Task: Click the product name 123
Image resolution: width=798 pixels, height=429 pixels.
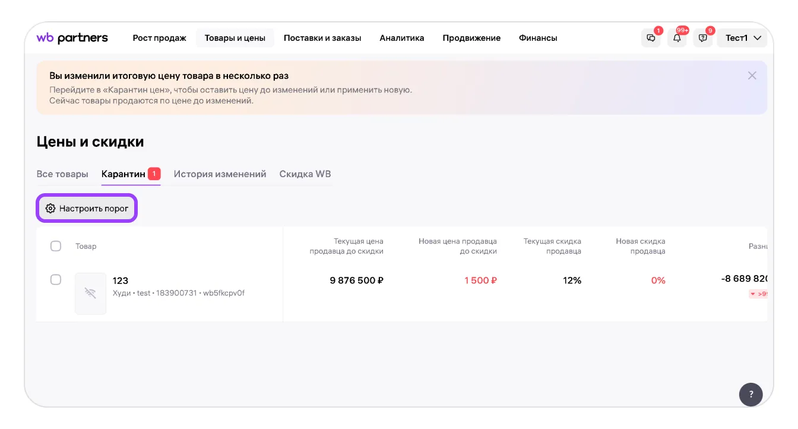Action: (x=121, y=280)
